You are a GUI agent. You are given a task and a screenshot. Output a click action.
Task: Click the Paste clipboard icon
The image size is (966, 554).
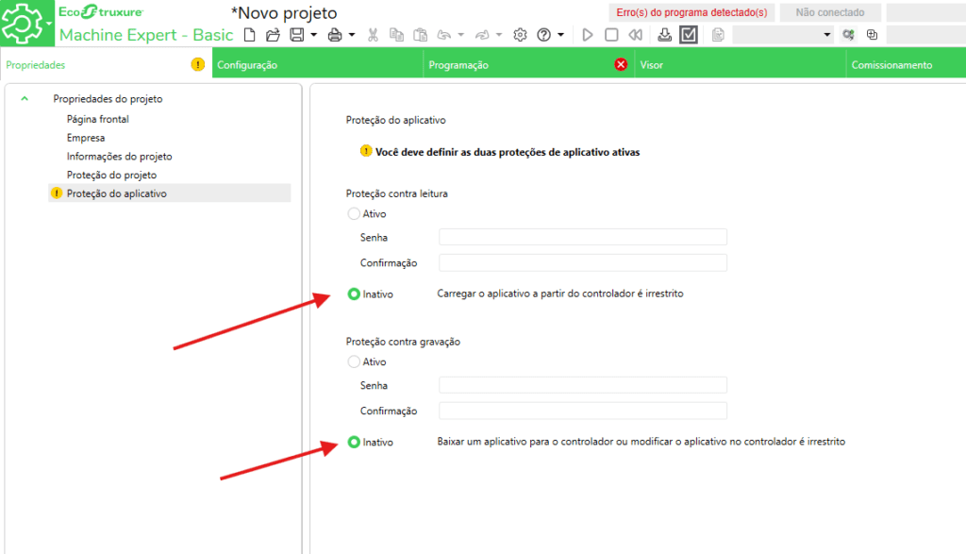tap(420, 35)
